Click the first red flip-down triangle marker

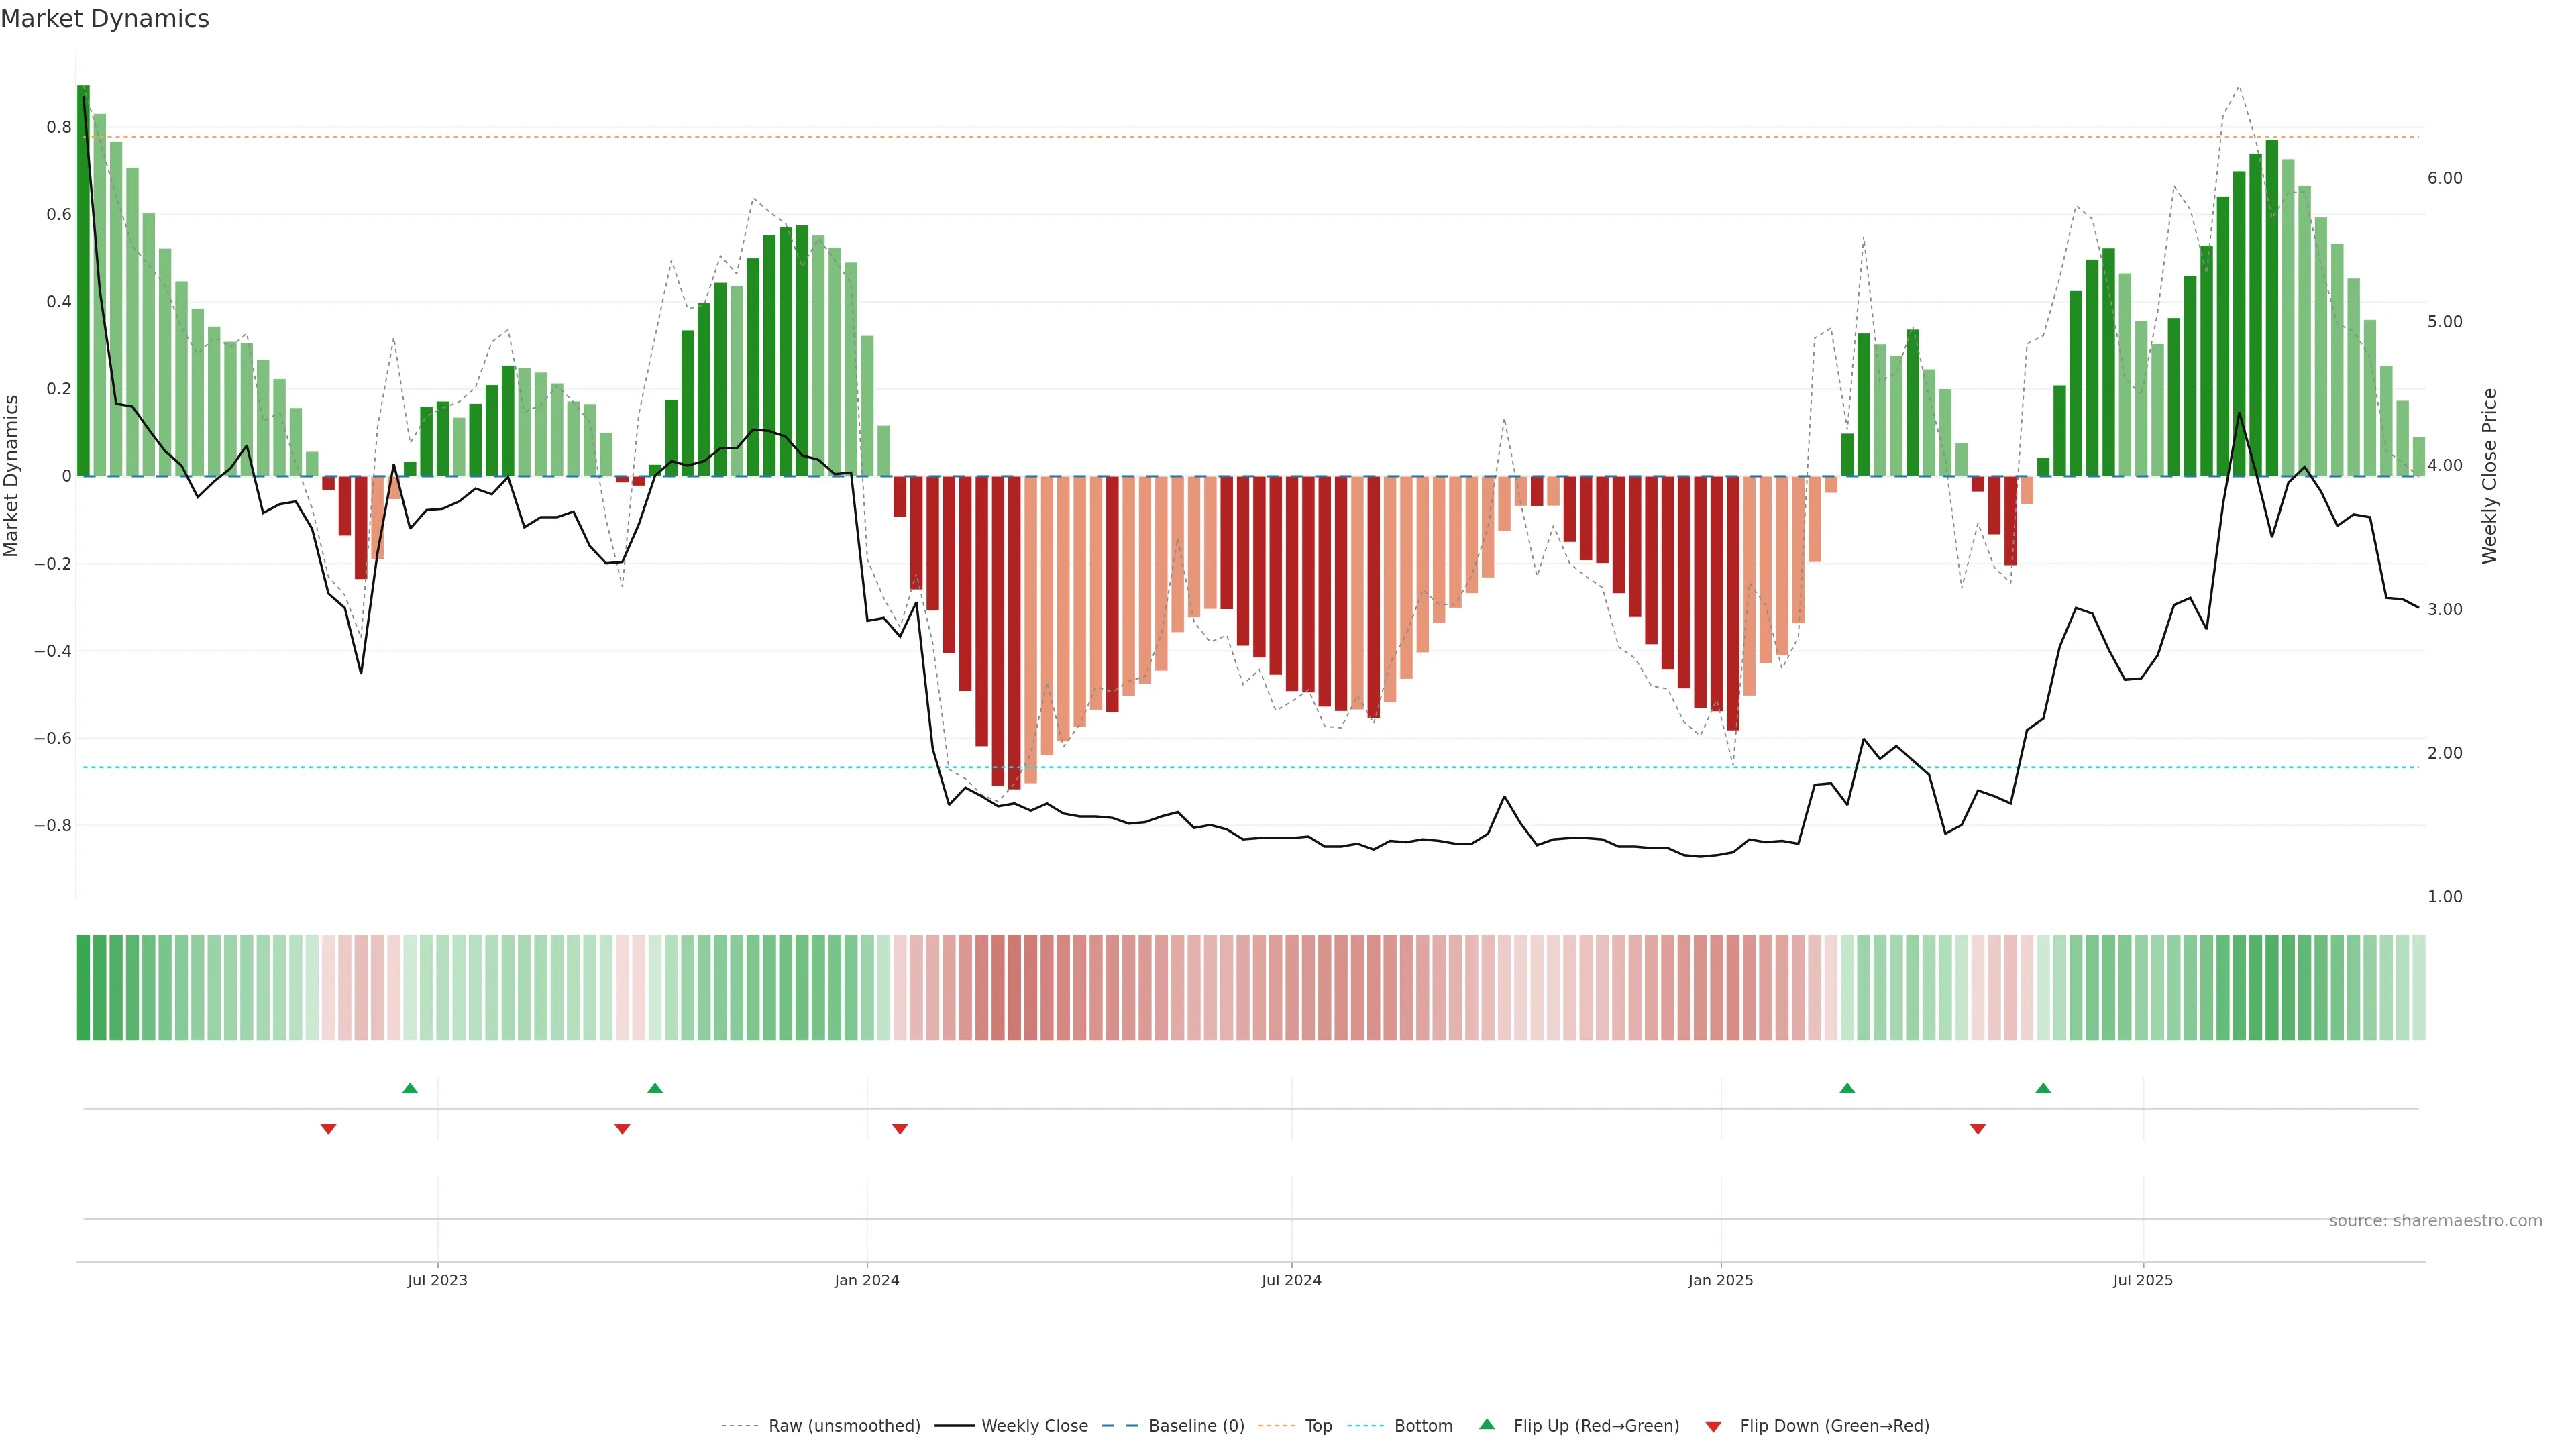[x=328, y=1129]
